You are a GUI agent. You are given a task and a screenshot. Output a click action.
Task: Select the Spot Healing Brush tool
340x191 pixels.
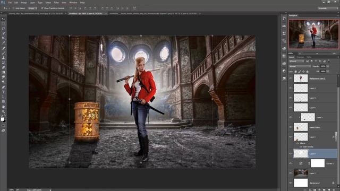3,48
